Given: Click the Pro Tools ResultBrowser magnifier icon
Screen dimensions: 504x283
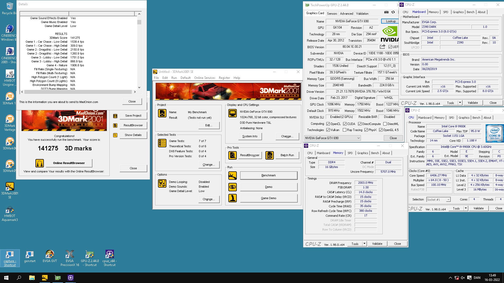Looking at the screenshot, I should click(233, 155).
